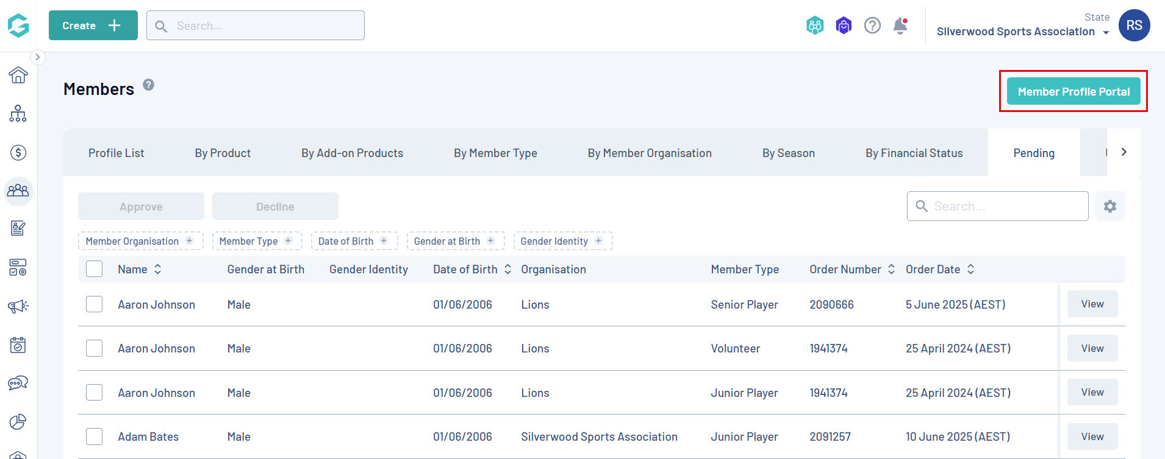Image resolution: width=1165 pixels, height=459 pixels.
Task: Open the Silverwood Sports Association organisation dropdown
Action: (x=1023, y=32)
